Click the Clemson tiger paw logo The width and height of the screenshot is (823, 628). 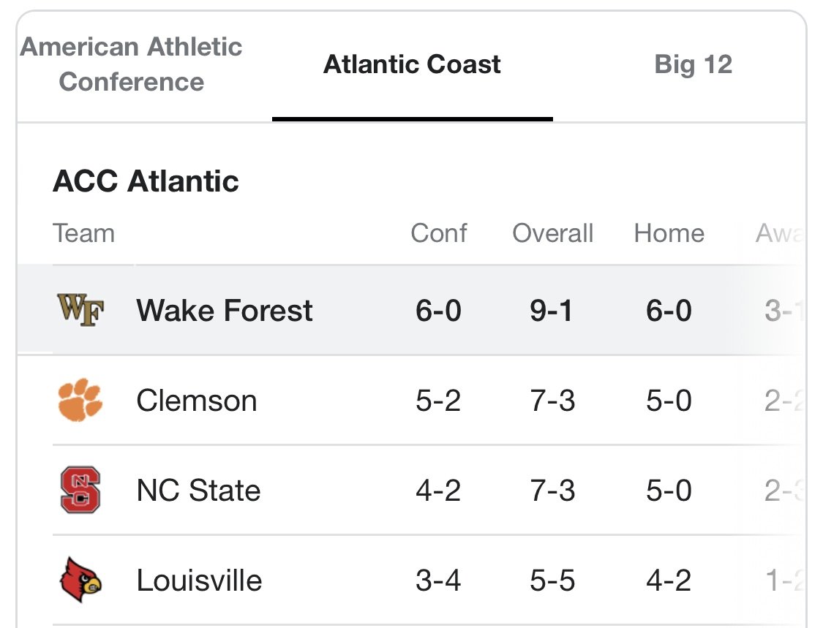pyautogui.click(x=80, y=400)
